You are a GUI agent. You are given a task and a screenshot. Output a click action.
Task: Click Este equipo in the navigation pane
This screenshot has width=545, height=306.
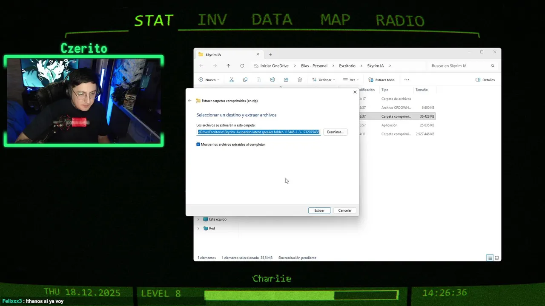pos(218,219)
